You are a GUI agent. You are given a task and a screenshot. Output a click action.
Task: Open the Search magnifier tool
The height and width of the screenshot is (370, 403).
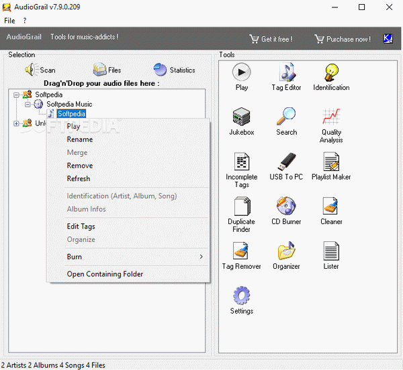286,117
